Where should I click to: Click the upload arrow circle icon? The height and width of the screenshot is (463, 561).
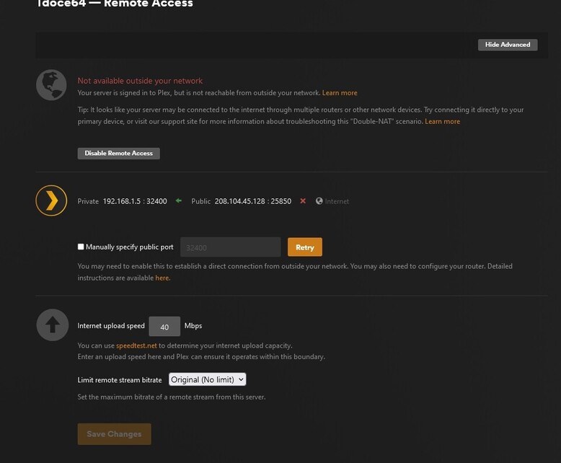coord(51,325)
